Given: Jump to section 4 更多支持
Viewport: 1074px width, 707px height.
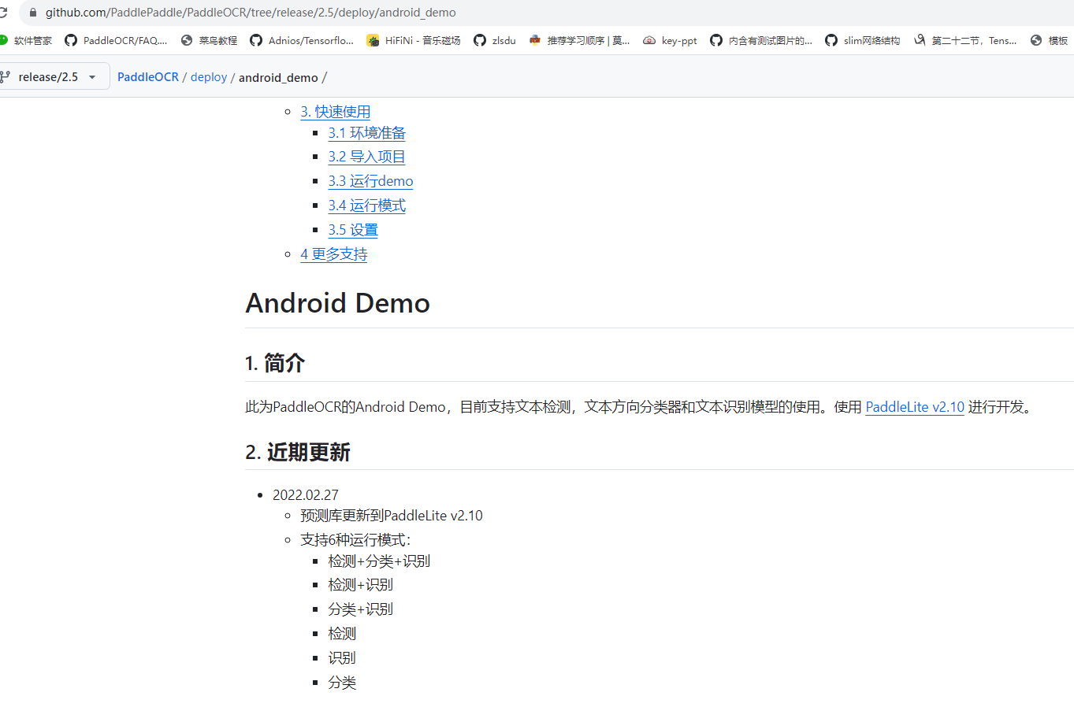Looking at the screenshot, I should tap(333, 254).
